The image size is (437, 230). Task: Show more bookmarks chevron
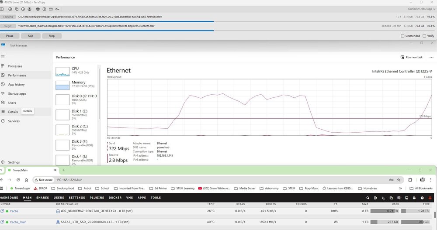(x=400, y=189)
